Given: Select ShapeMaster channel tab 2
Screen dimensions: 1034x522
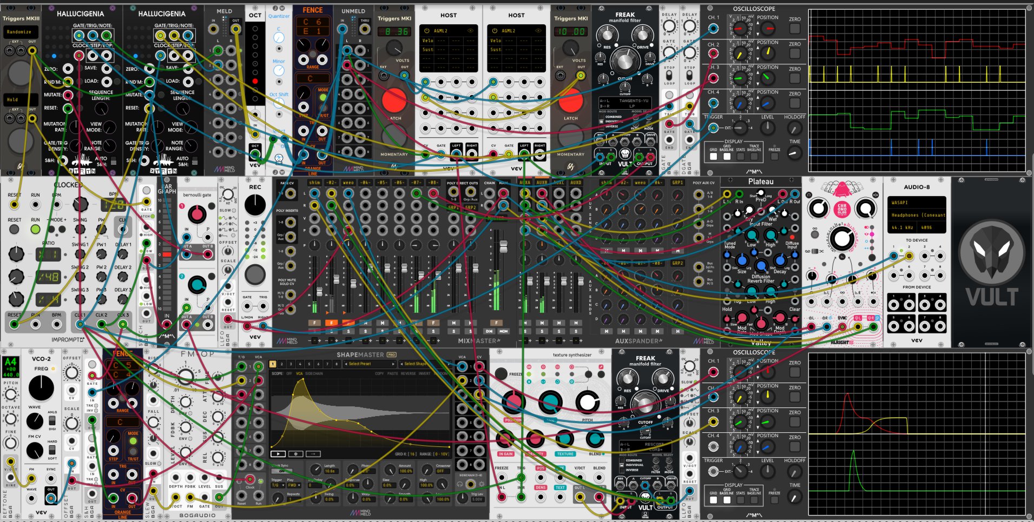Looking at the screenshot, I should click(281, 364).
